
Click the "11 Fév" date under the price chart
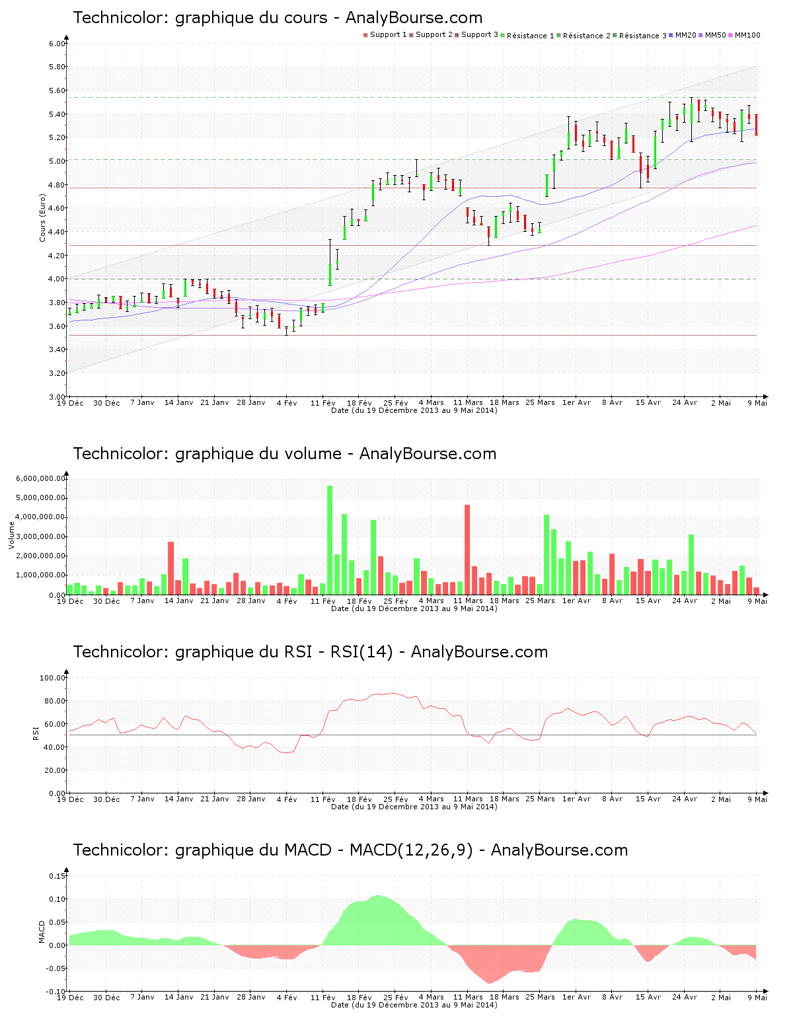323,403
